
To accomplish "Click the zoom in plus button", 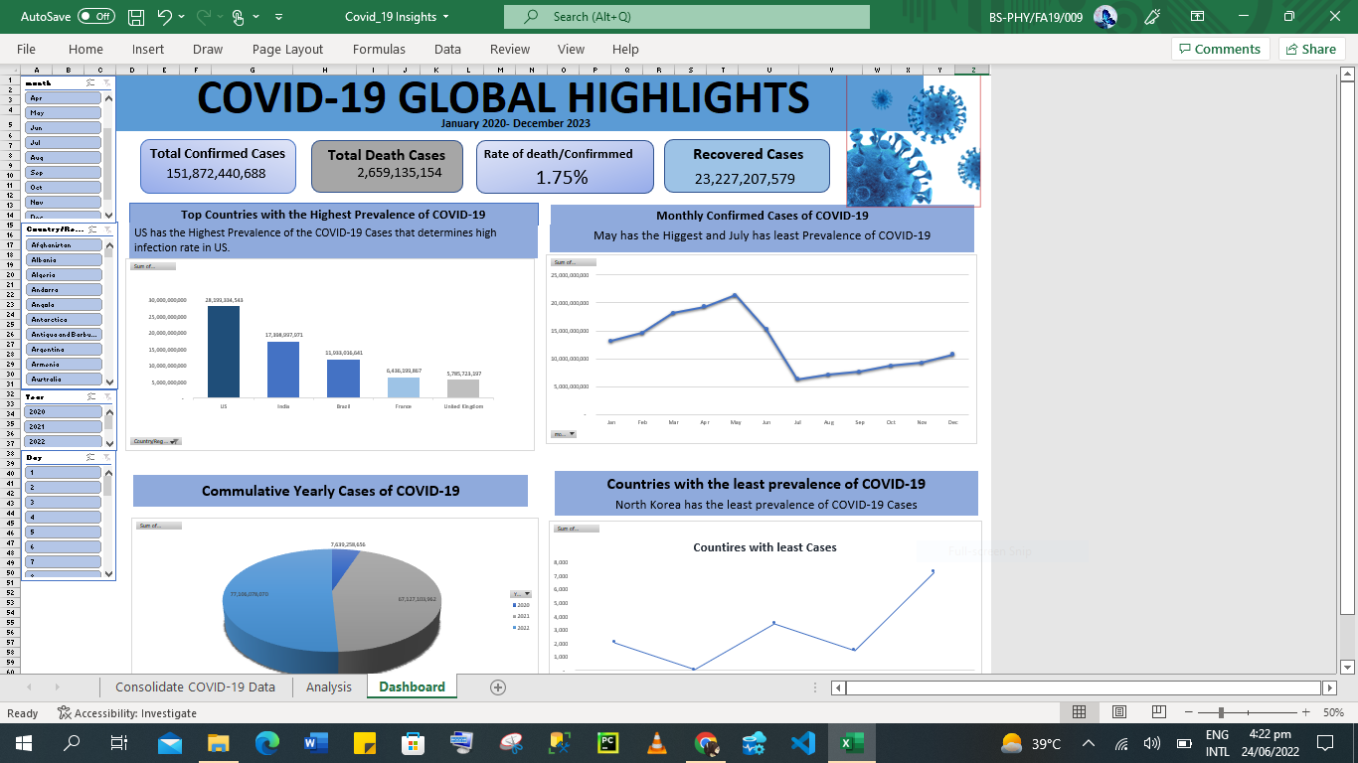I will [x=1304, y=712].
